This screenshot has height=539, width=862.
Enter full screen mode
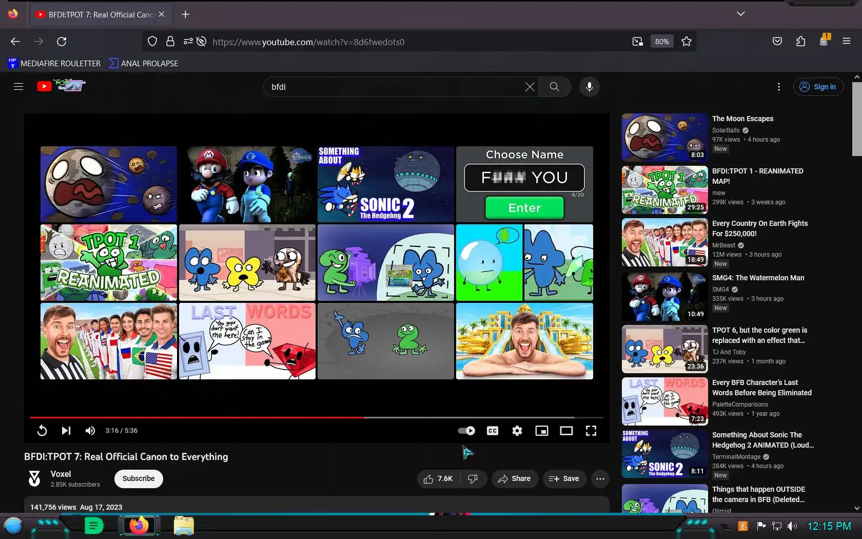coord(591,431)
